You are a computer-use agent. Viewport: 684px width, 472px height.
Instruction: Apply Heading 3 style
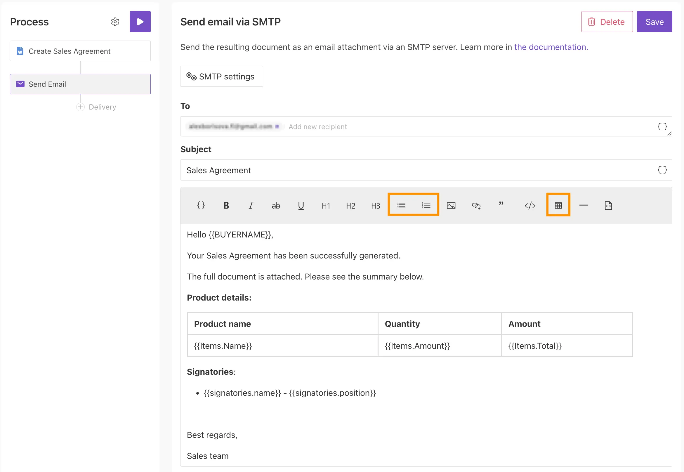(x=376, y=206)
